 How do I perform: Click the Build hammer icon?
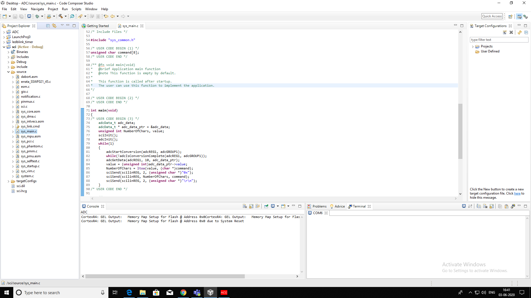[61, 16]
